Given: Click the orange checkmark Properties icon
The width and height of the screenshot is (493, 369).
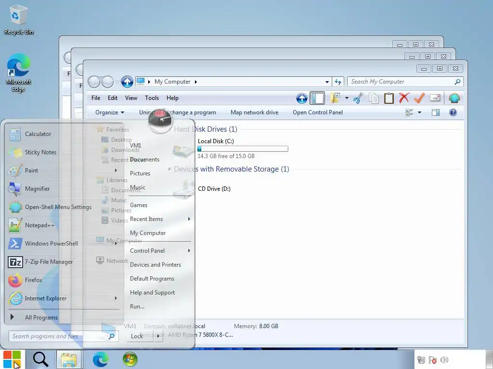Looking at the screenshot, I should coord(419,98).
